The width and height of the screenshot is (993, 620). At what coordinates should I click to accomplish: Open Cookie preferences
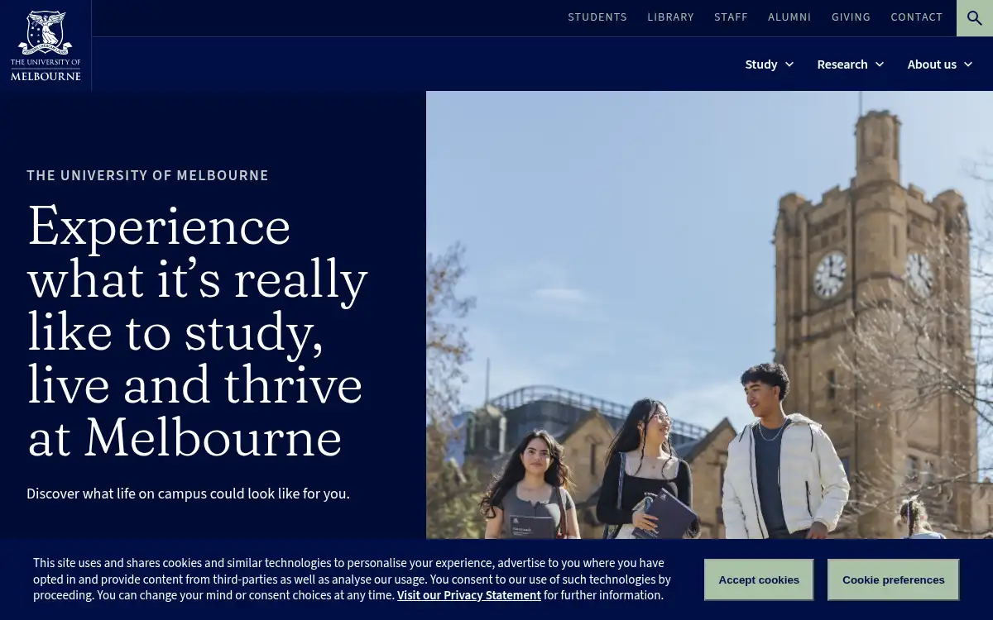click(x=894, y=579)
